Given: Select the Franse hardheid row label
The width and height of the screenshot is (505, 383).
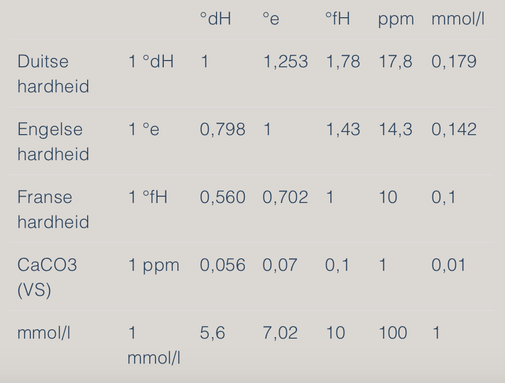Looking at the screenshot, I should [53, 209].
